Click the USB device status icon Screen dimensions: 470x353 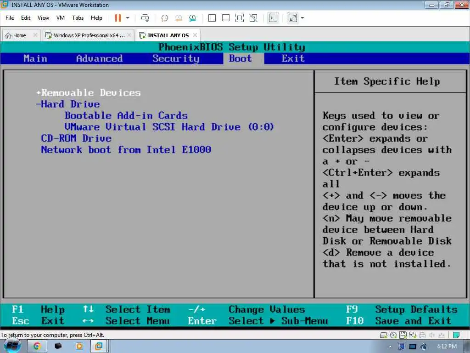pyautogui.click(x=441, y=335)
